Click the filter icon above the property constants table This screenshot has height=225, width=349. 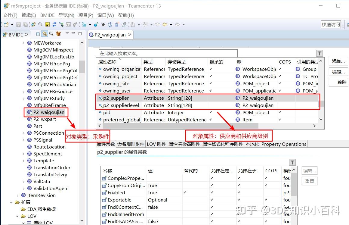pyautogui.click(x=292, y=162)
